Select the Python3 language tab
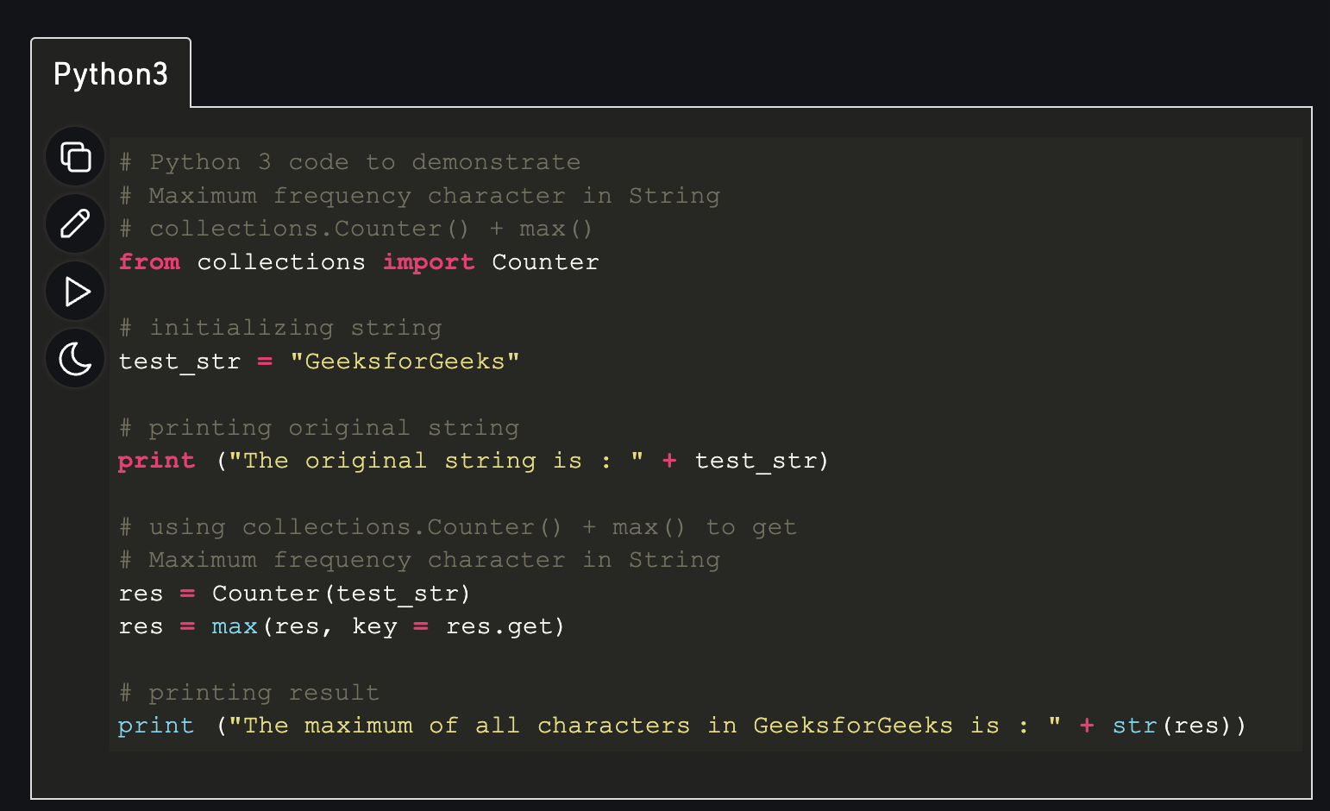1330x811 pixels. point(110,74)
